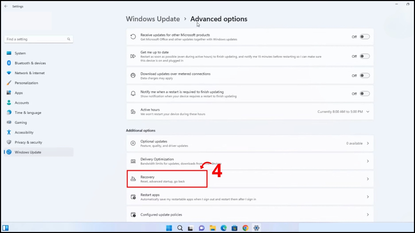Click the notification bell icon for restart notice
The height and width of the screenshot is (233, 415).
click(133, 94)
